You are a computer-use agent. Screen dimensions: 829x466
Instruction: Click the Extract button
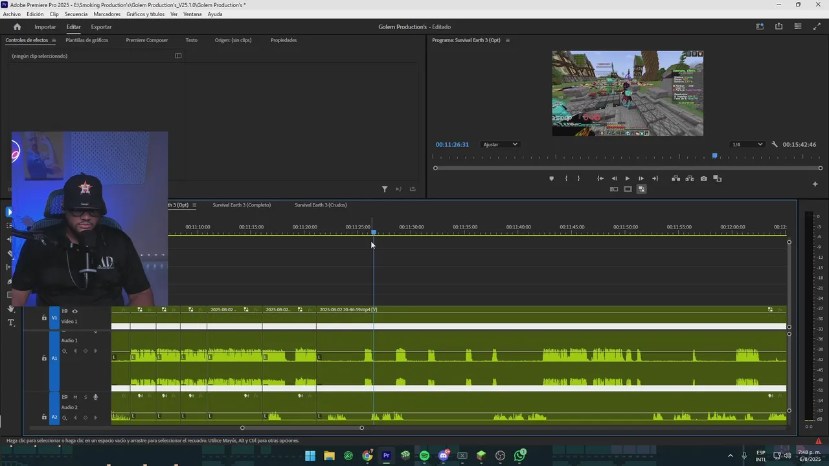click(689, 179)
